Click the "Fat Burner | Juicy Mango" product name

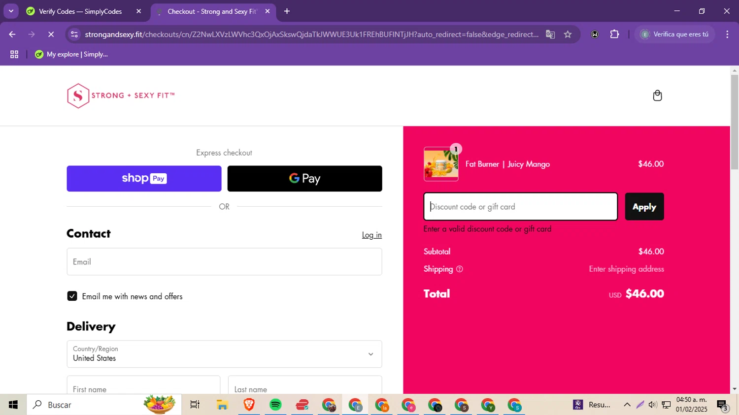507,164
